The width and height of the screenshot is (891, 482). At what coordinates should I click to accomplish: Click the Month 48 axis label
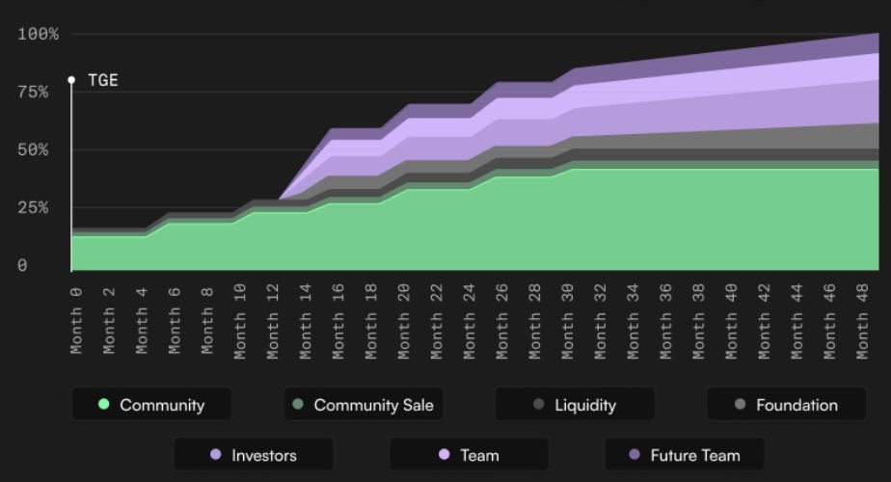(864, 318)
